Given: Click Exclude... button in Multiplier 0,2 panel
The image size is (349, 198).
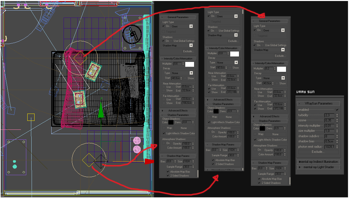Looking at the screenshot, I should pyautogui.click(x=280, y=56).
